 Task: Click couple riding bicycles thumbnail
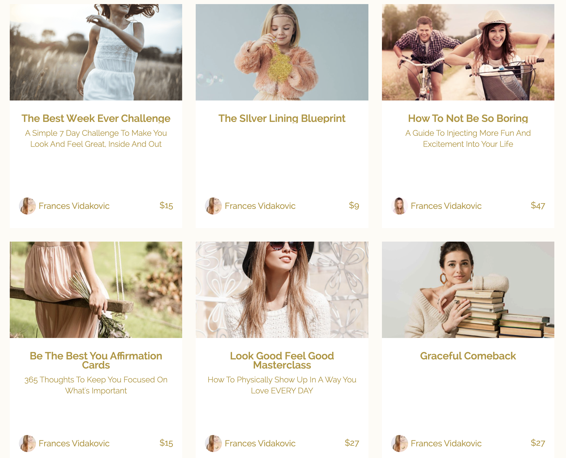point(468,52)
